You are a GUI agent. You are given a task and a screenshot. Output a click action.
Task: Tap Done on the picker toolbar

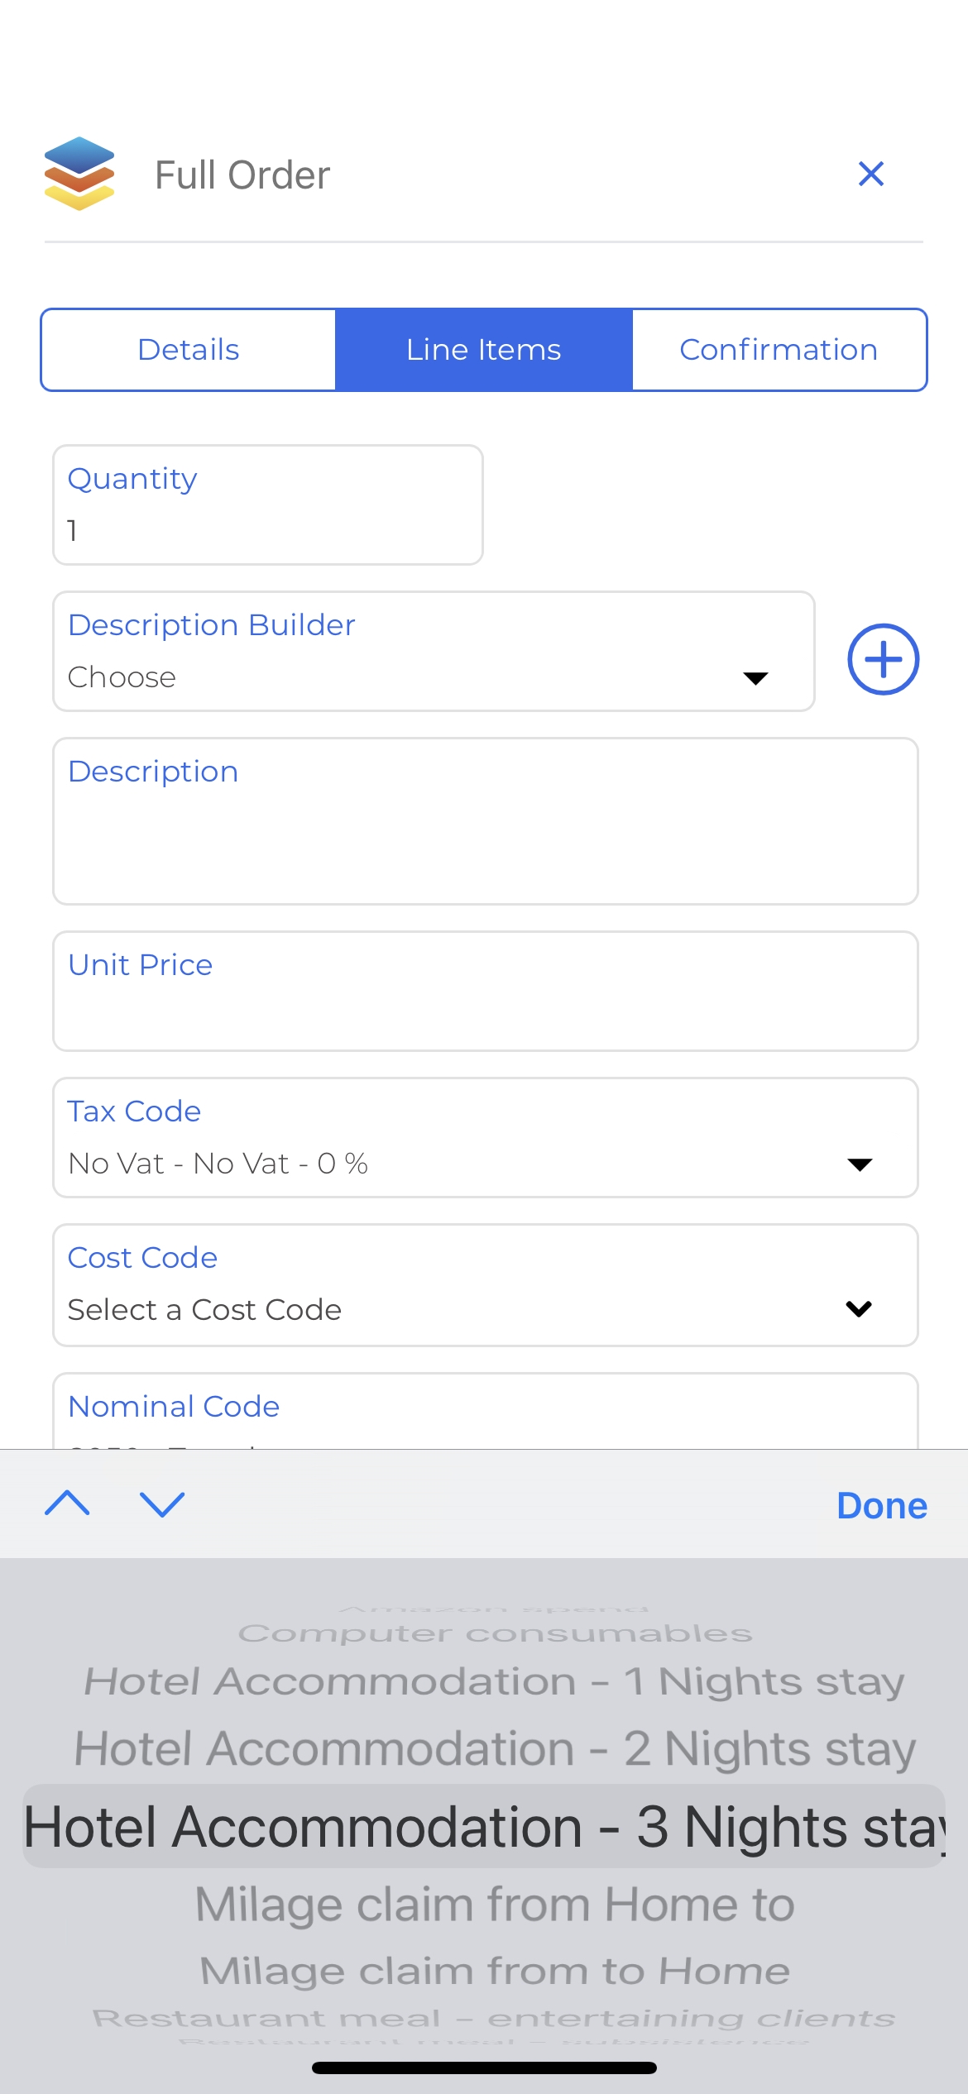click(882, 1505)
